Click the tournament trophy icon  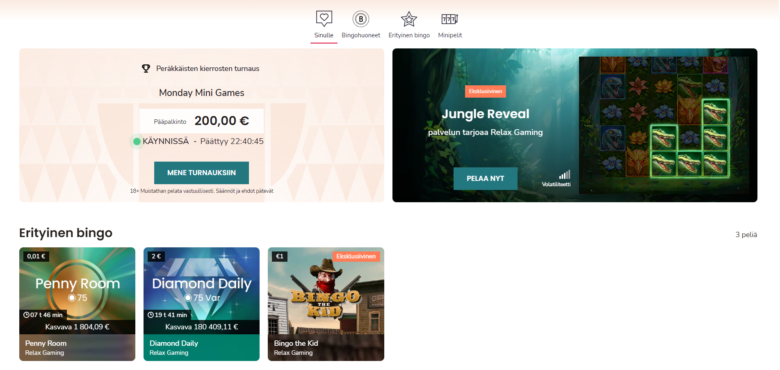click(146, 69)
